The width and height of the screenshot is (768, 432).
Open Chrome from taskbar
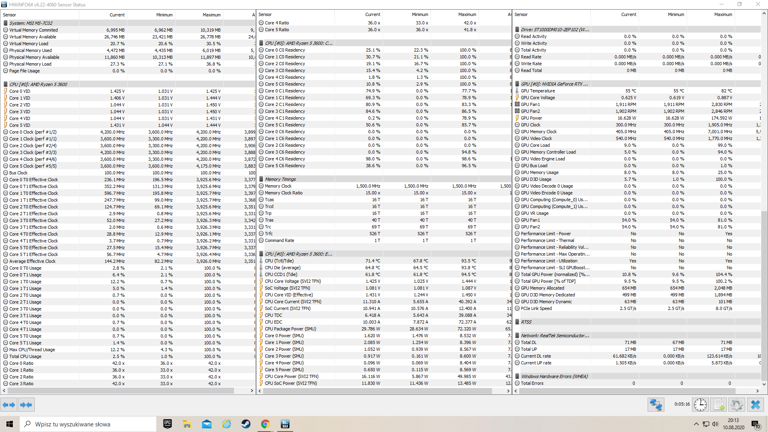click(x=266, y=424)
